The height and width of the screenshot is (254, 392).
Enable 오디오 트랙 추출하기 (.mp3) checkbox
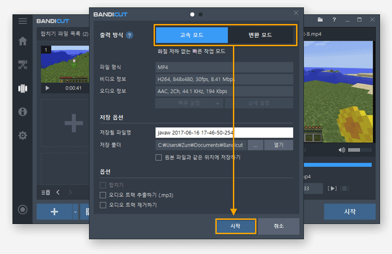pos(103,195)
